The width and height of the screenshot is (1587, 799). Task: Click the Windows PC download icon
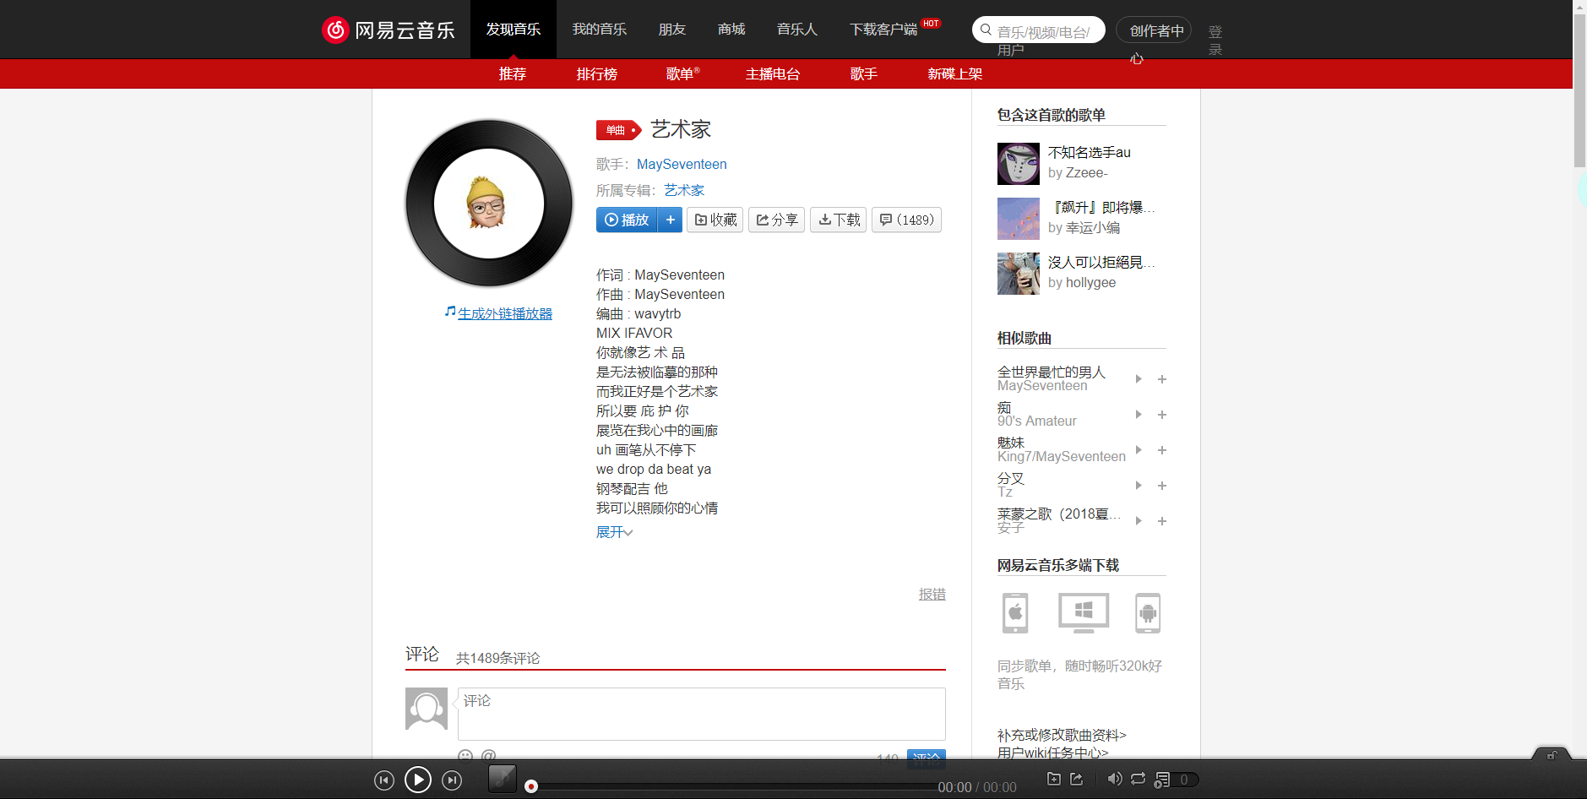pyautogui.click(x=1083, y=612)
